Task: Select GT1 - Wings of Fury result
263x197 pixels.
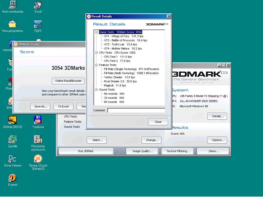Action: click(x=124, y=36)
